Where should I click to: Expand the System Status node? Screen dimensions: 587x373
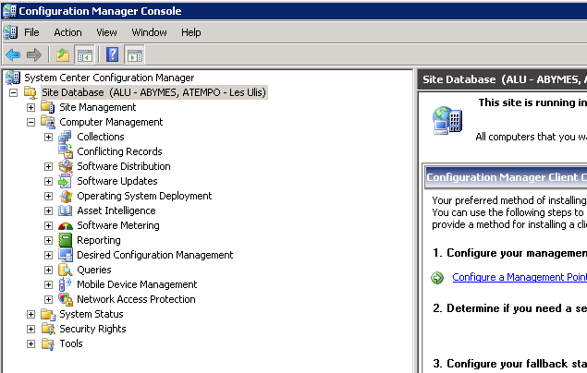(x=31, y=314)
